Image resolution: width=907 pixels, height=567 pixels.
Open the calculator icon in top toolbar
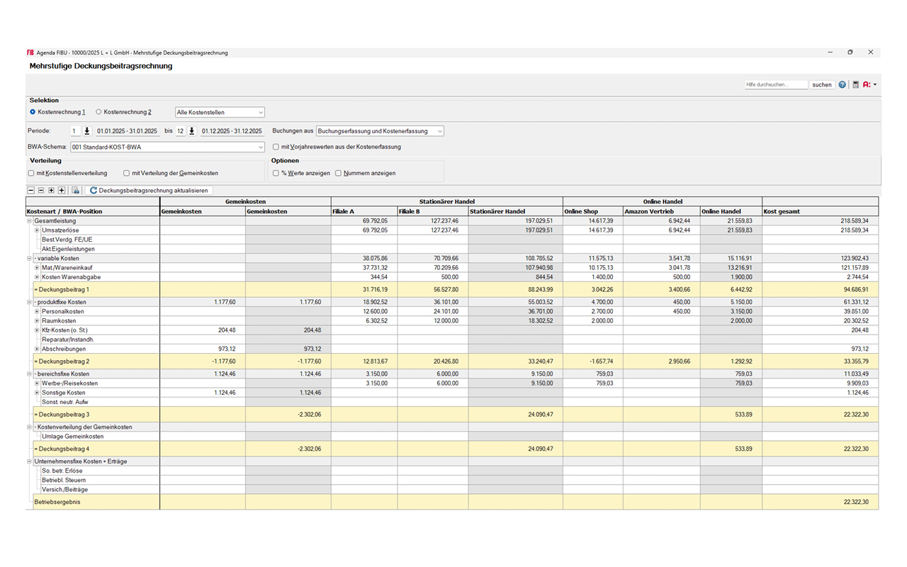tap(855, 84)
